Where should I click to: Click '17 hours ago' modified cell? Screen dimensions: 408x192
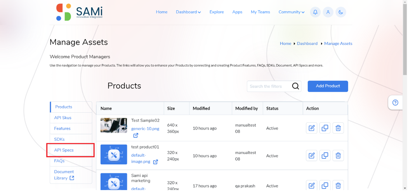205,186
